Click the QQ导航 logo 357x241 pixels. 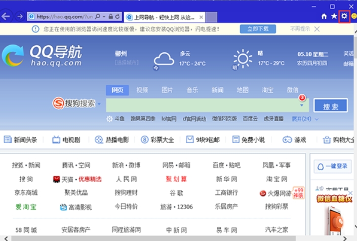pyautogui.click(x=43, y=55)
